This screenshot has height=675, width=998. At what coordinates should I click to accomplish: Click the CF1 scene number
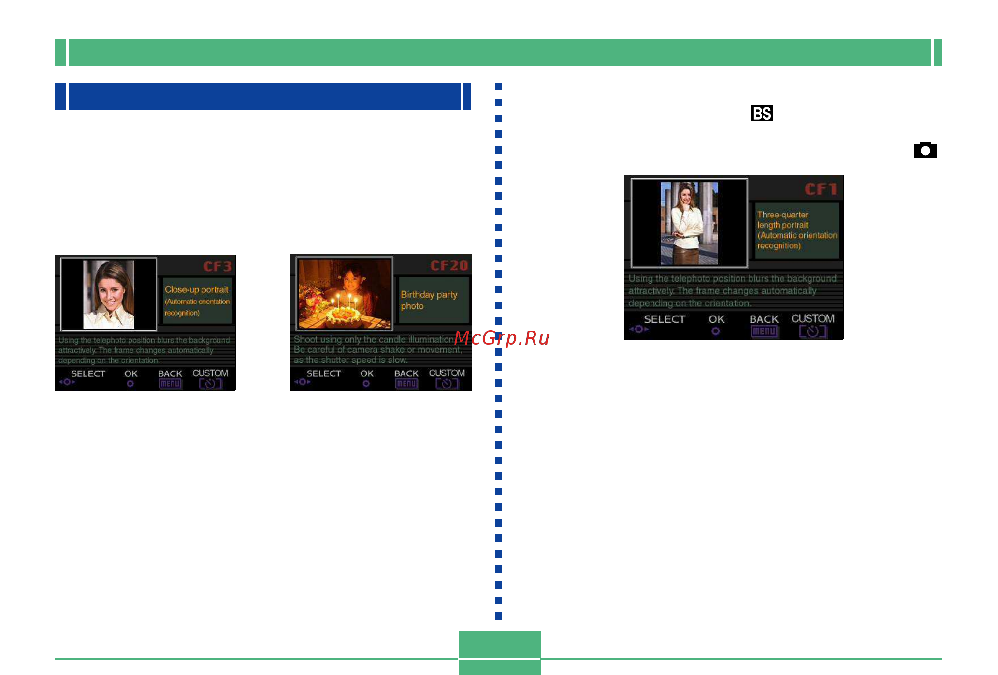tap(821, 189)
